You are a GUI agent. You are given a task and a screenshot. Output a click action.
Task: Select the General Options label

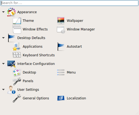point(36,98)
